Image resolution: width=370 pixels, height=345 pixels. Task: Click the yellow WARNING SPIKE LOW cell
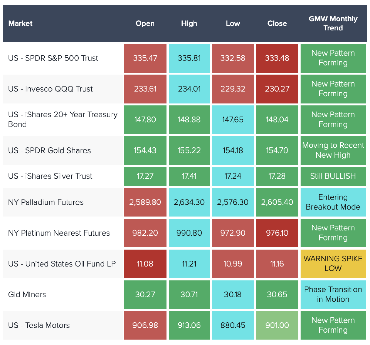[333, 263]
